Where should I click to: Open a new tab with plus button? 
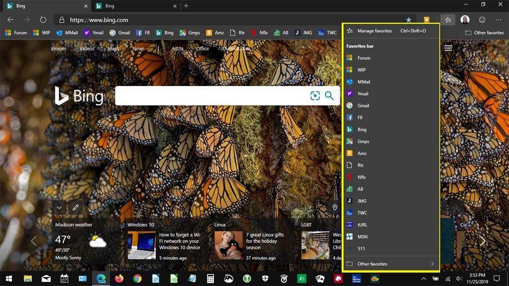tap(186, 6)
